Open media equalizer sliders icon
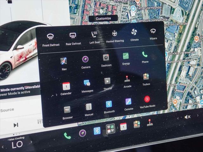This screenshot has height=152, width=203. [40, 121]
